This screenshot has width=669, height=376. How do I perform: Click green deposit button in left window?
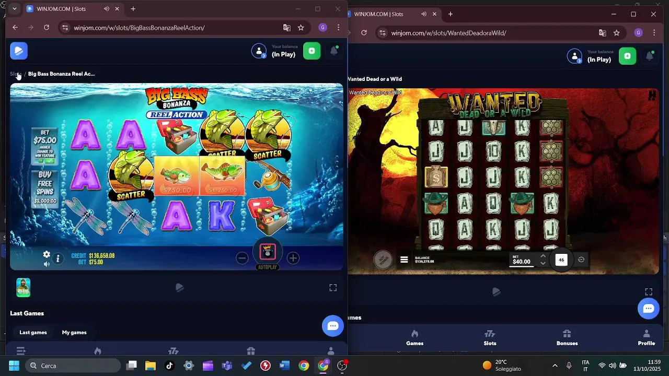click(x=312, y=51)
